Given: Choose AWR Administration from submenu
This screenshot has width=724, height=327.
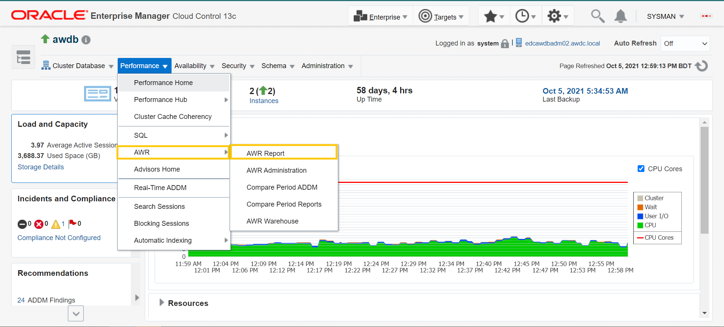Looking at the screenshot, I should (284, 170).
